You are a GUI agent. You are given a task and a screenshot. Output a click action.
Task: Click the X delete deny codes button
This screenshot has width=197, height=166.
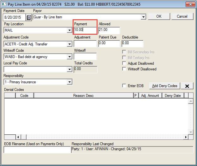tap(187, 86)
